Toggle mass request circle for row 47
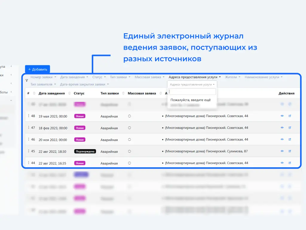This screenshot has width=306, height=230. [129, 128]
